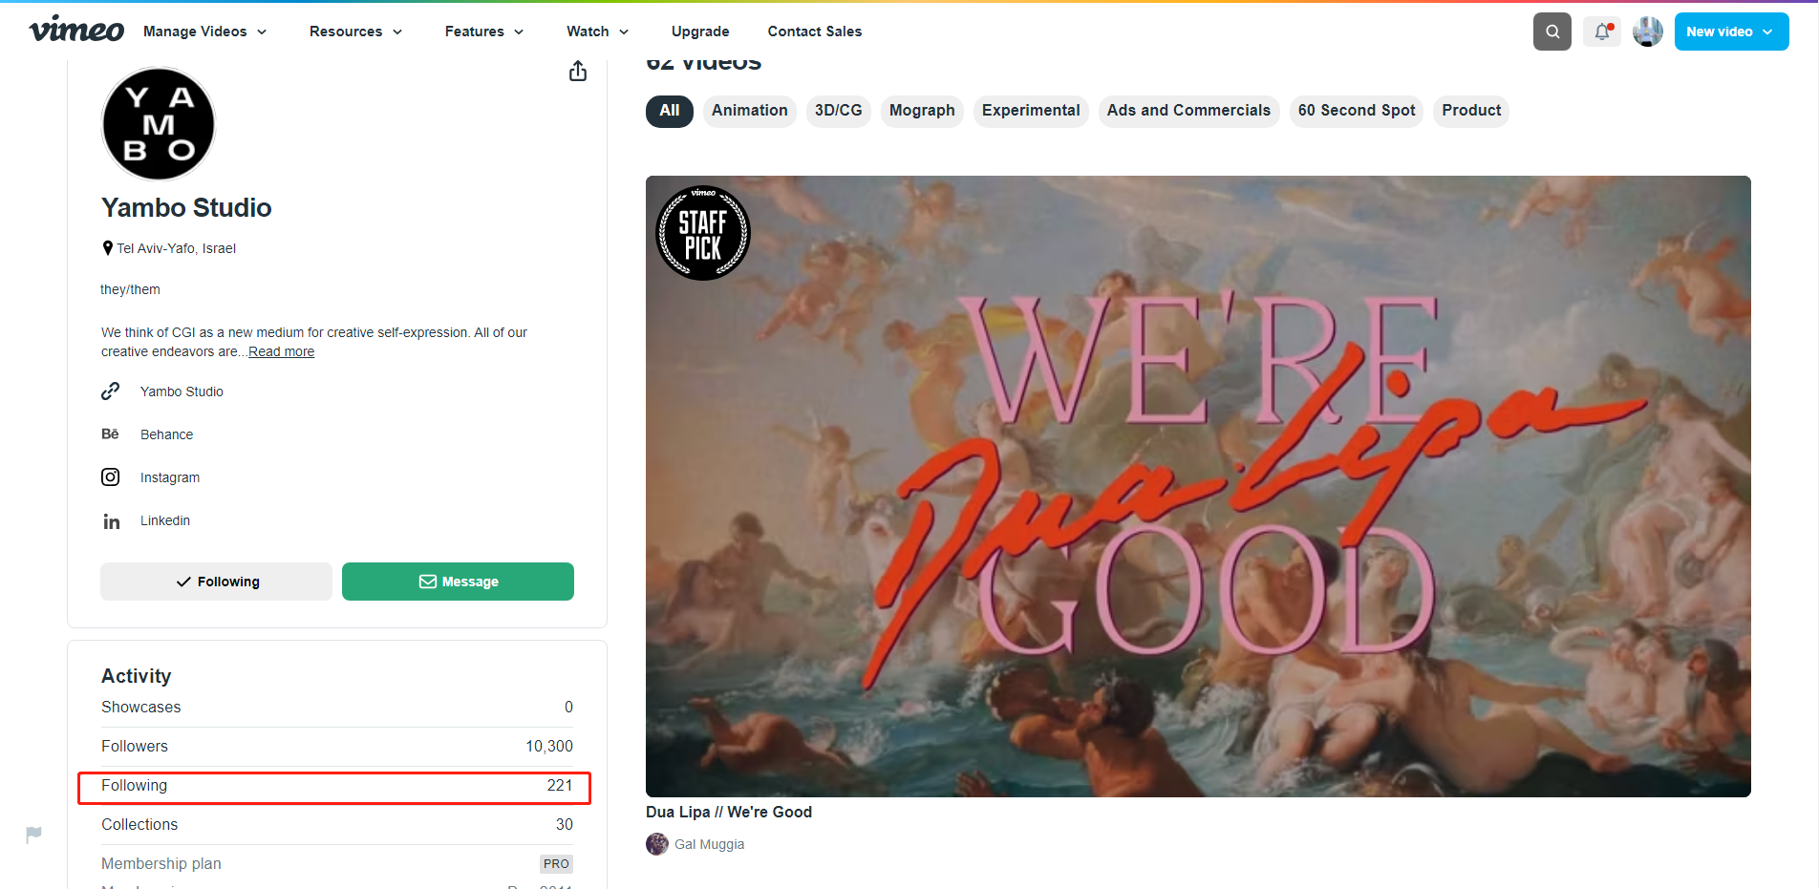
Task: Open the Upgrade menu item
Action: (700, 32)
